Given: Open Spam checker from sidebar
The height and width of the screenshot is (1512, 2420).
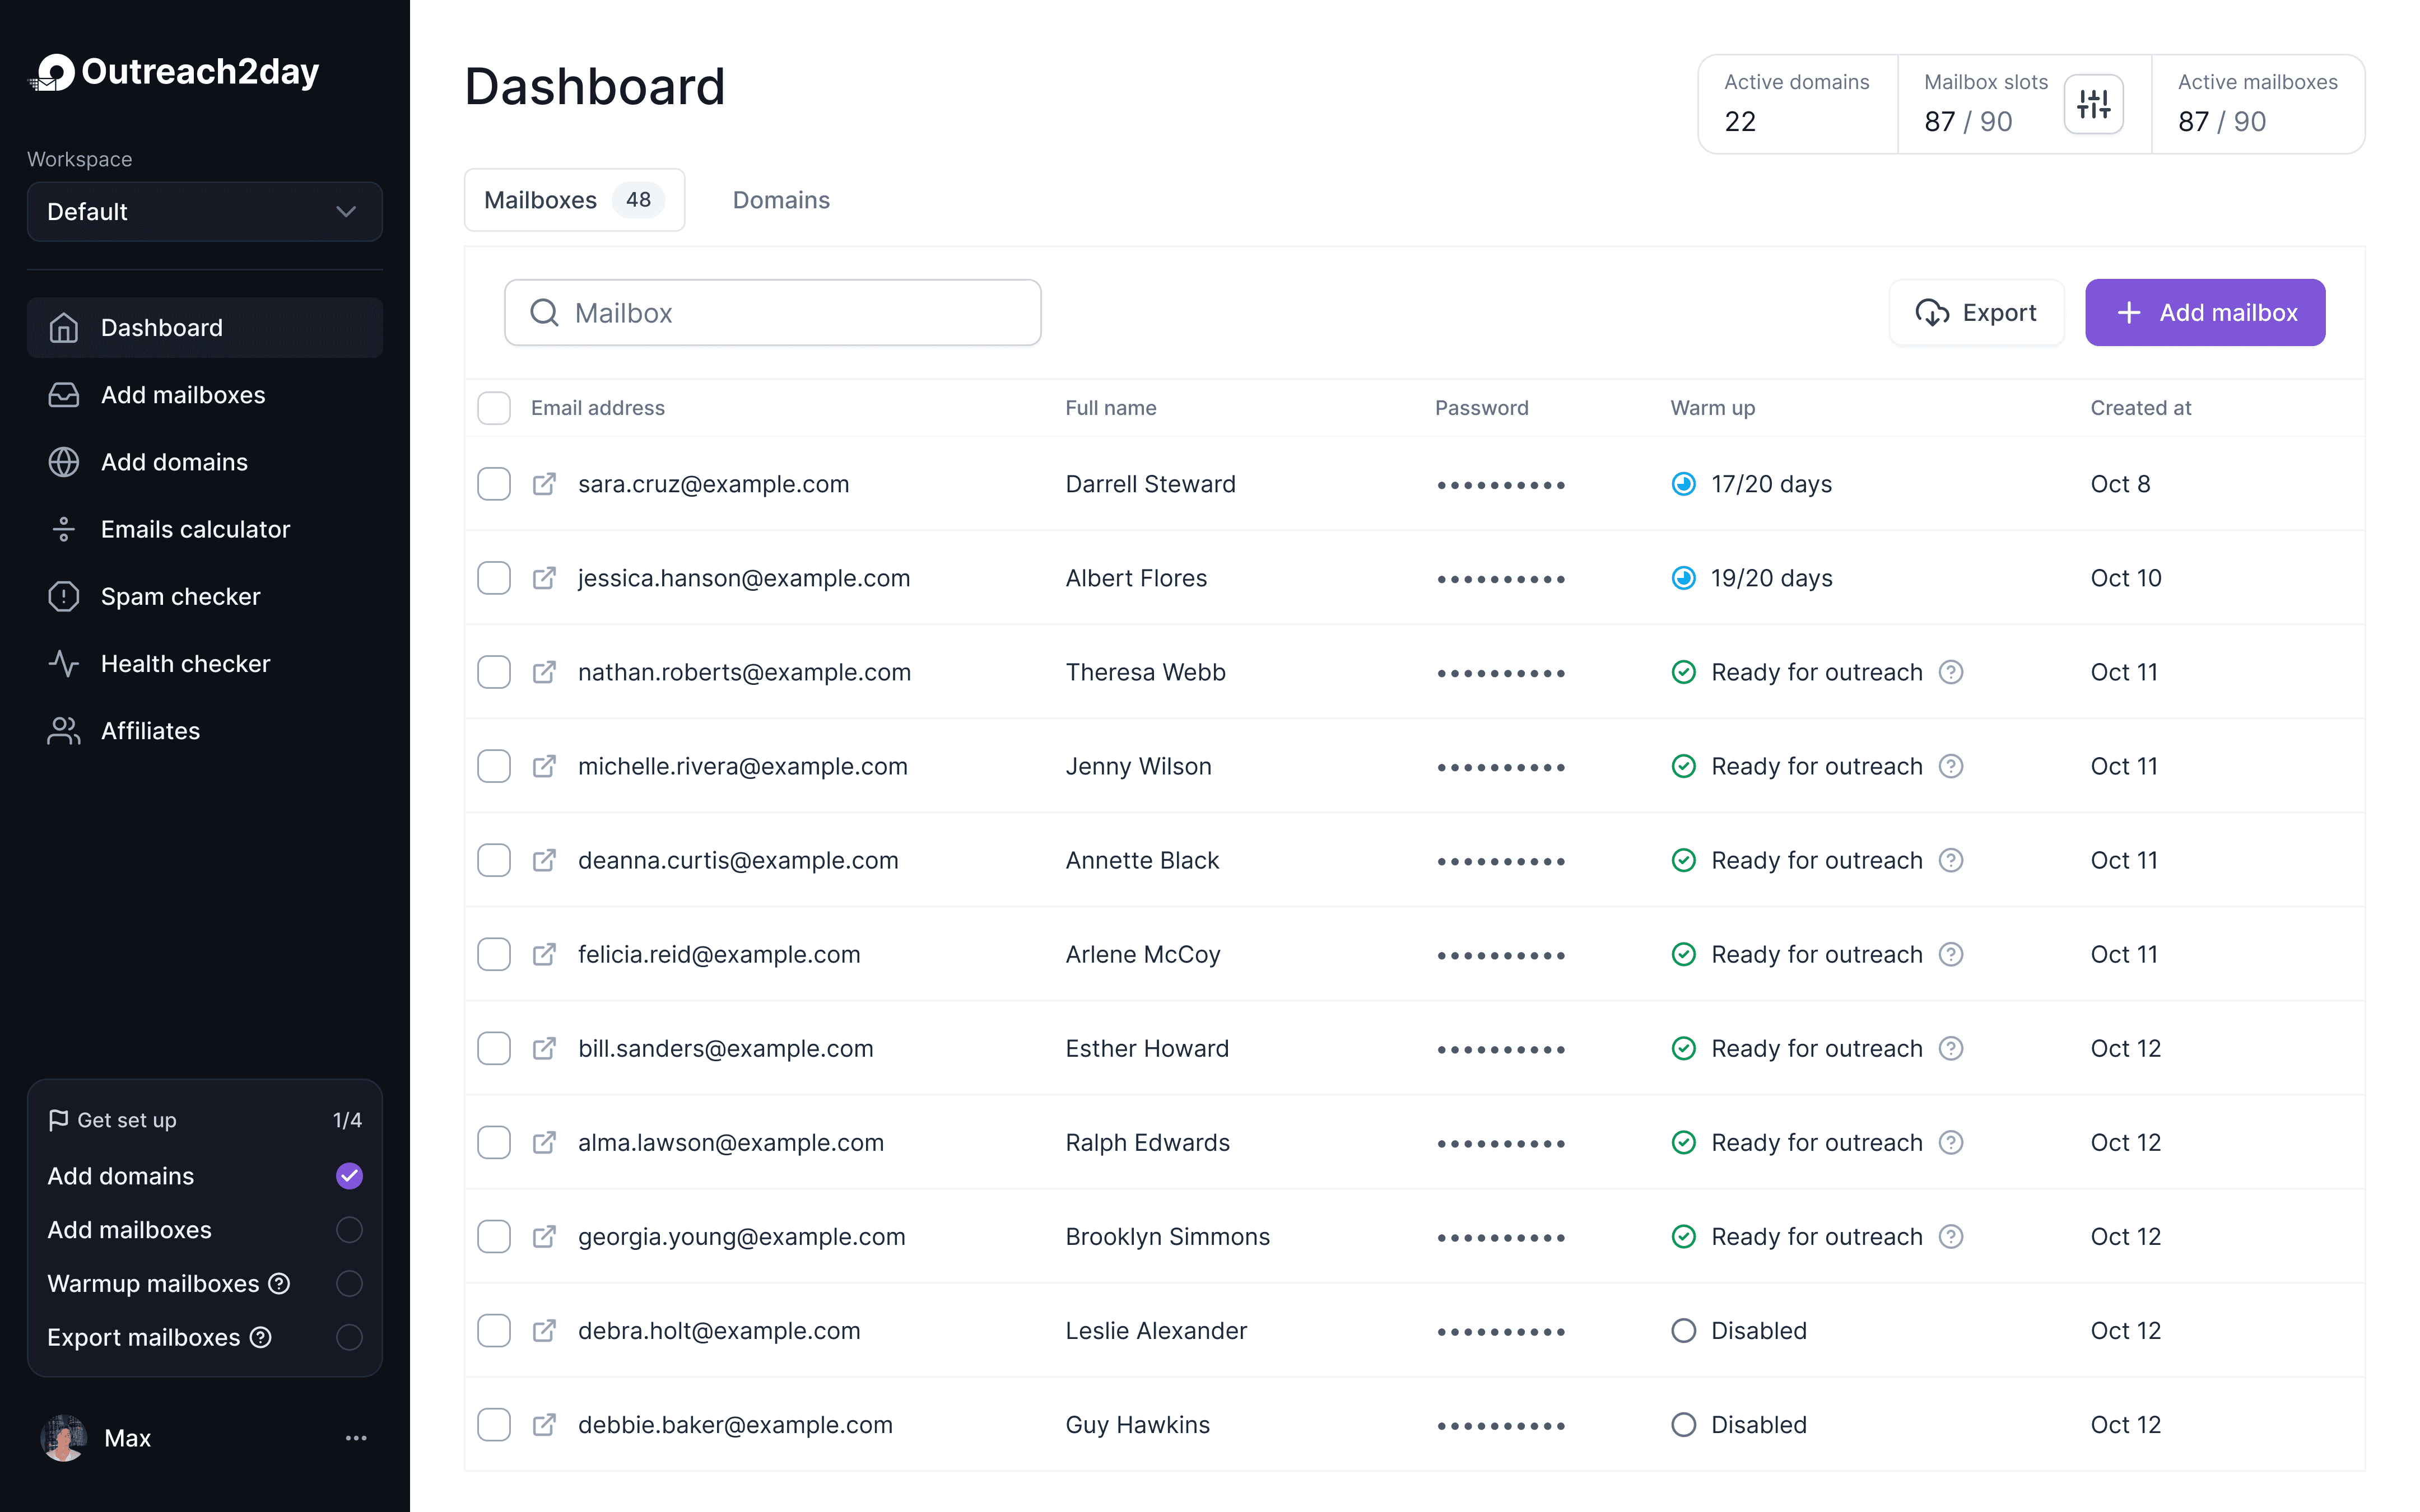Looking at the screenshot, I should pyautogui.click(x=180, y=597).
